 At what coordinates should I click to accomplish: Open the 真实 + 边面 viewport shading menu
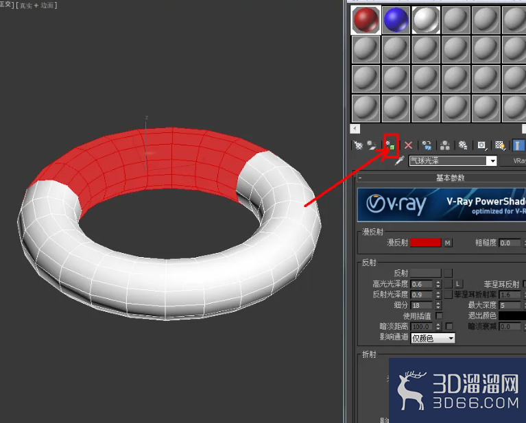[36, 5]
